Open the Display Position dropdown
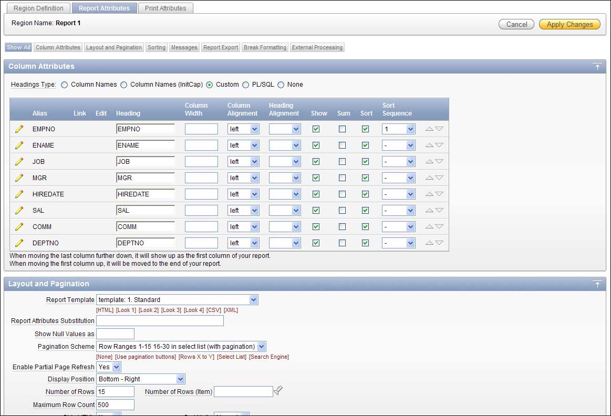Viewport: 611px width, 416px height. [x=141, y=379]
